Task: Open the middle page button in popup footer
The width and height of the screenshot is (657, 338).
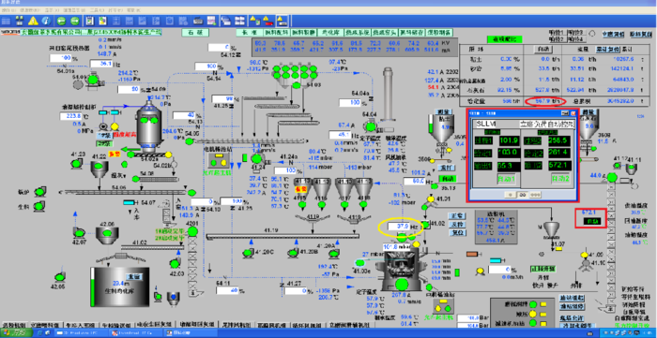Action: 523,195
